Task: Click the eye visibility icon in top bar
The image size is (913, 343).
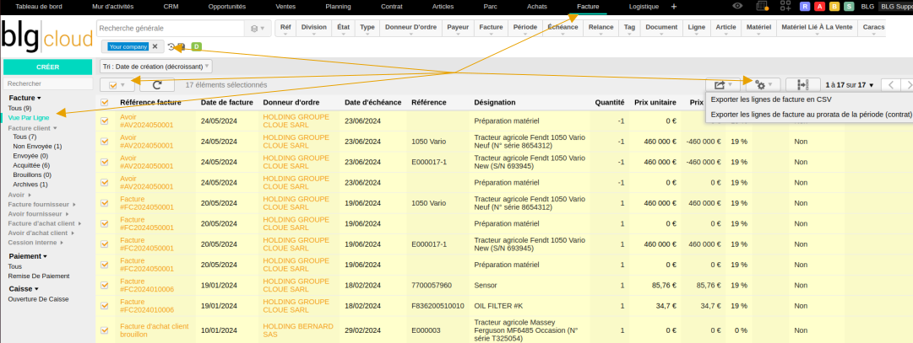Action: [x=737, y=6]
